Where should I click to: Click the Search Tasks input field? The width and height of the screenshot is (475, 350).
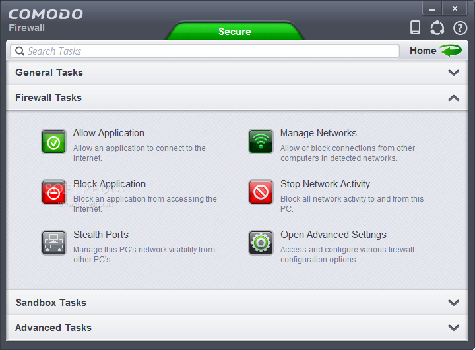pyautogui.click(x=205, y=51)
